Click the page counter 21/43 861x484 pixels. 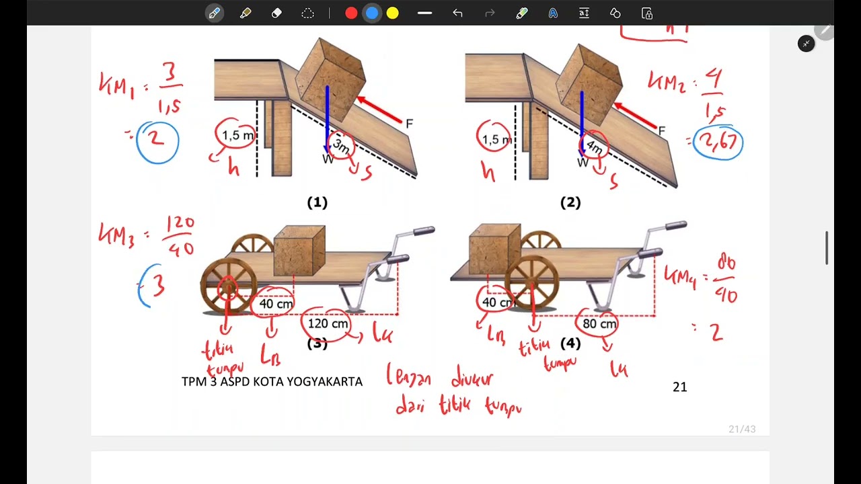point(742,429)
